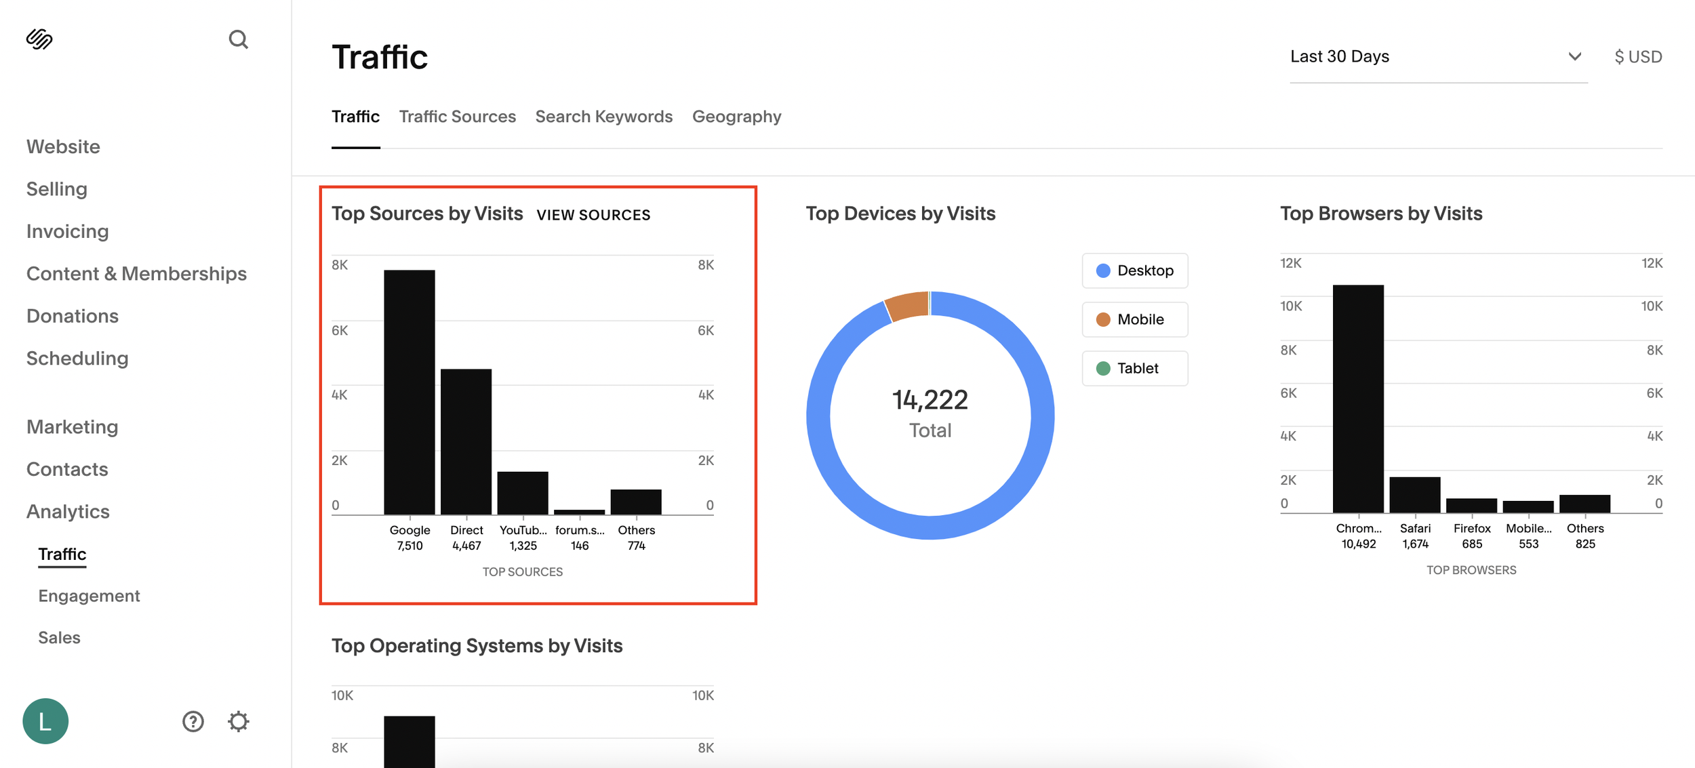Open the settings gear icon

pyautogui.click(x=238, y=721)
